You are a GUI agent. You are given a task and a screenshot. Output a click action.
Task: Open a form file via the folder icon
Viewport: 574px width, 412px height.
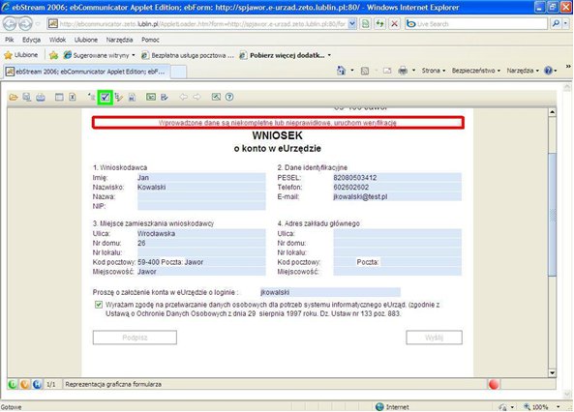(14, 97)
